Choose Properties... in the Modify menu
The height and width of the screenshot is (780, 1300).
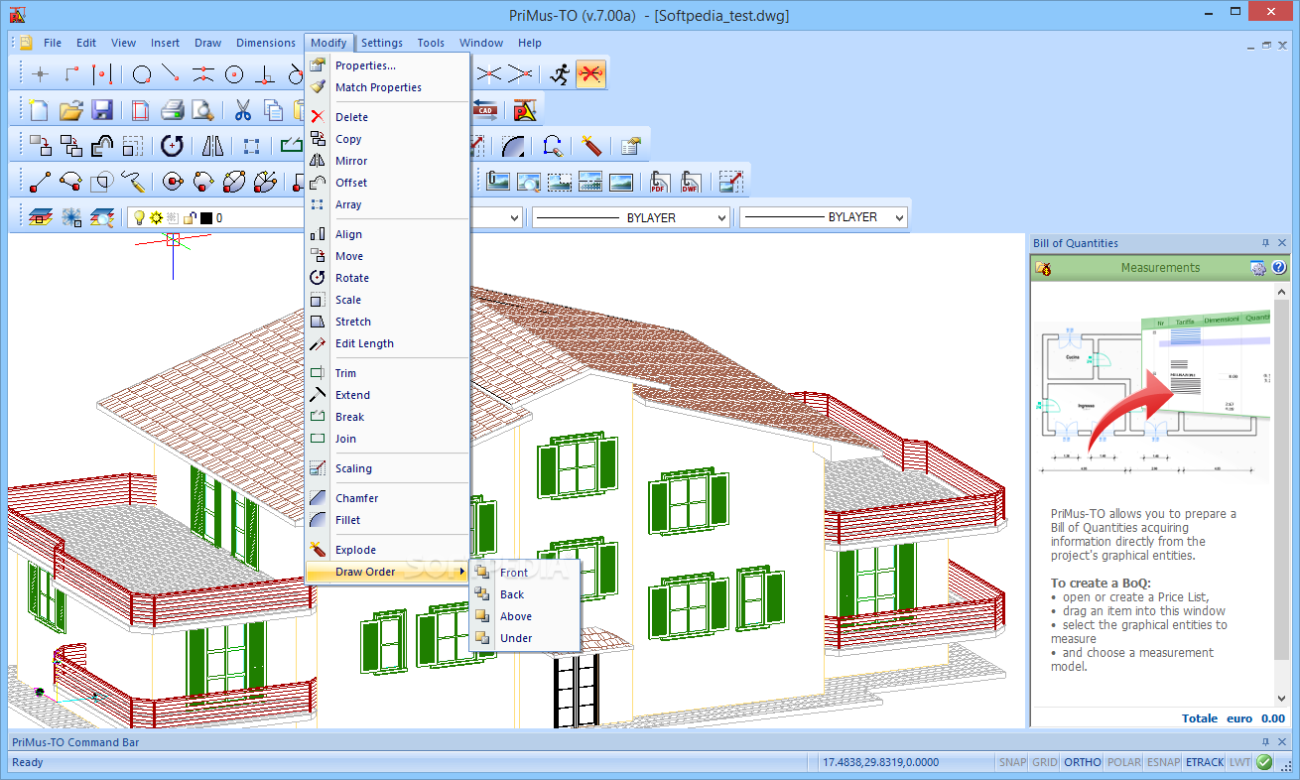pos(387,65)
